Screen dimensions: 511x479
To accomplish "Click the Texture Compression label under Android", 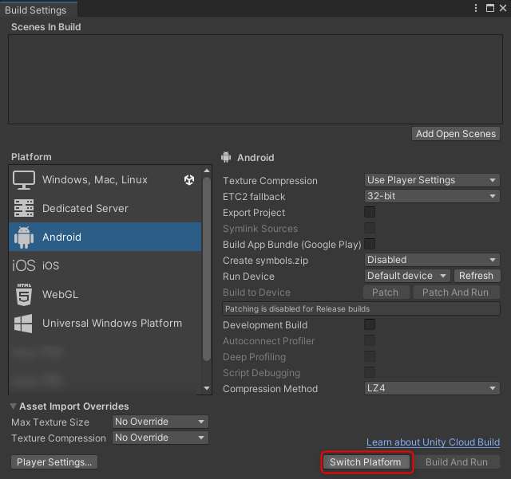I will click(x=270, y=181).
